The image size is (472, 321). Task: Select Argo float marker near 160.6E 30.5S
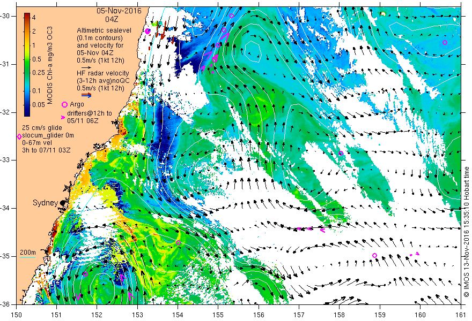pyautogui.click(x=445, y=42)
